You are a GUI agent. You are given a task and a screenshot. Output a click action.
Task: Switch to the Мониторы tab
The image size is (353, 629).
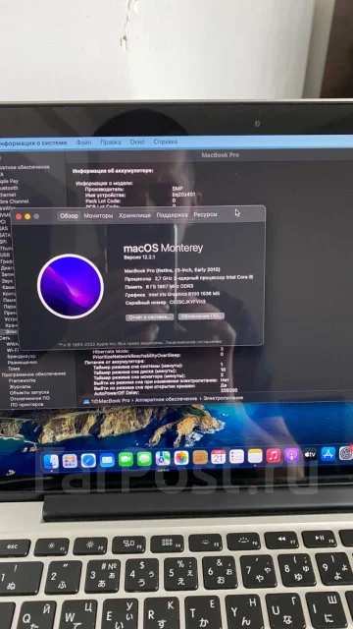pos(98,216)
